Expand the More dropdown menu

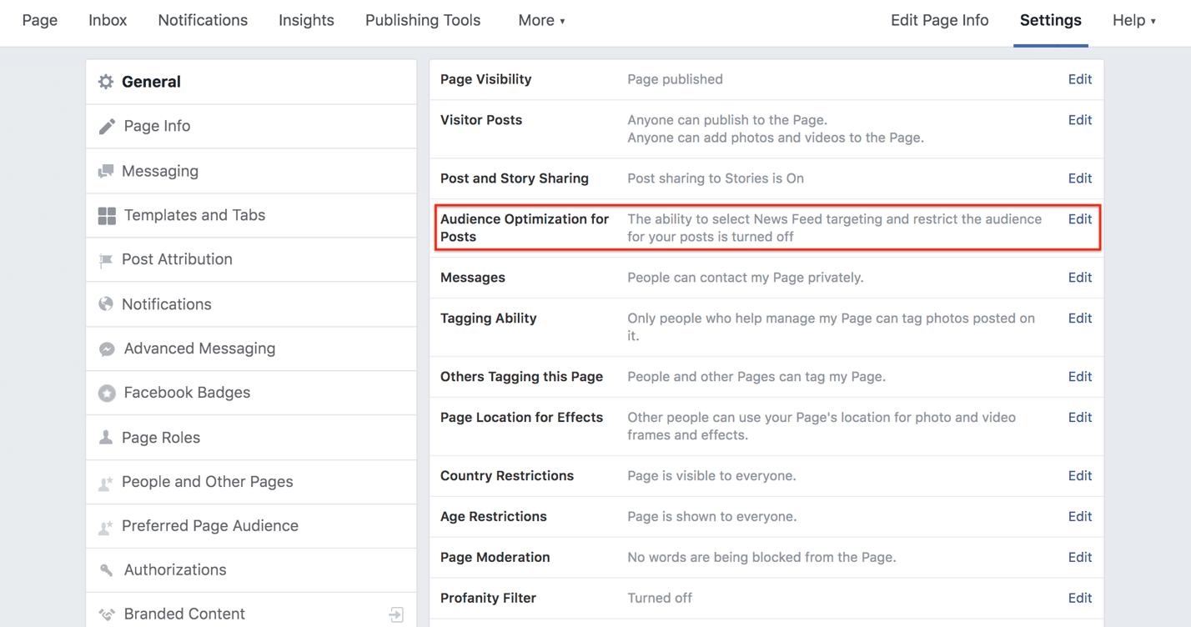541,21
